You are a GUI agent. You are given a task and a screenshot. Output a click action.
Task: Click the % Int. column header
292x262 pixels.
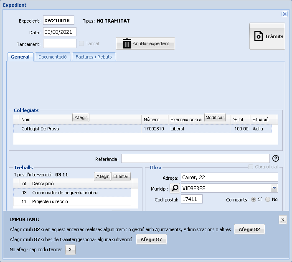(x=241, y=120)
